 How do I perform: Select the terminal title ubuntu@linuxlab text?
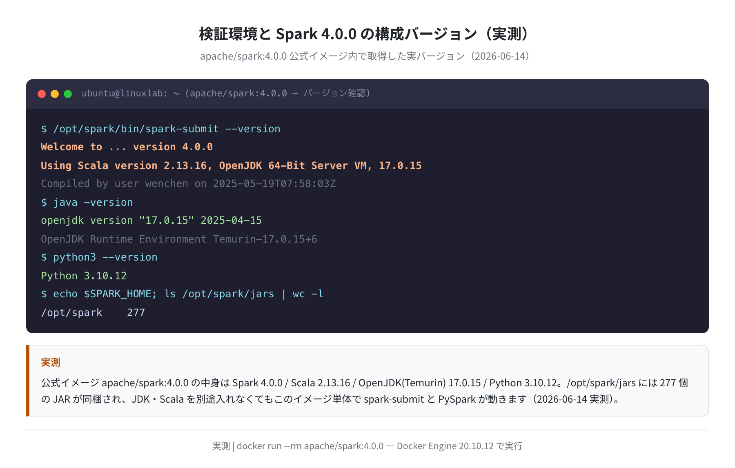[226, 94]
